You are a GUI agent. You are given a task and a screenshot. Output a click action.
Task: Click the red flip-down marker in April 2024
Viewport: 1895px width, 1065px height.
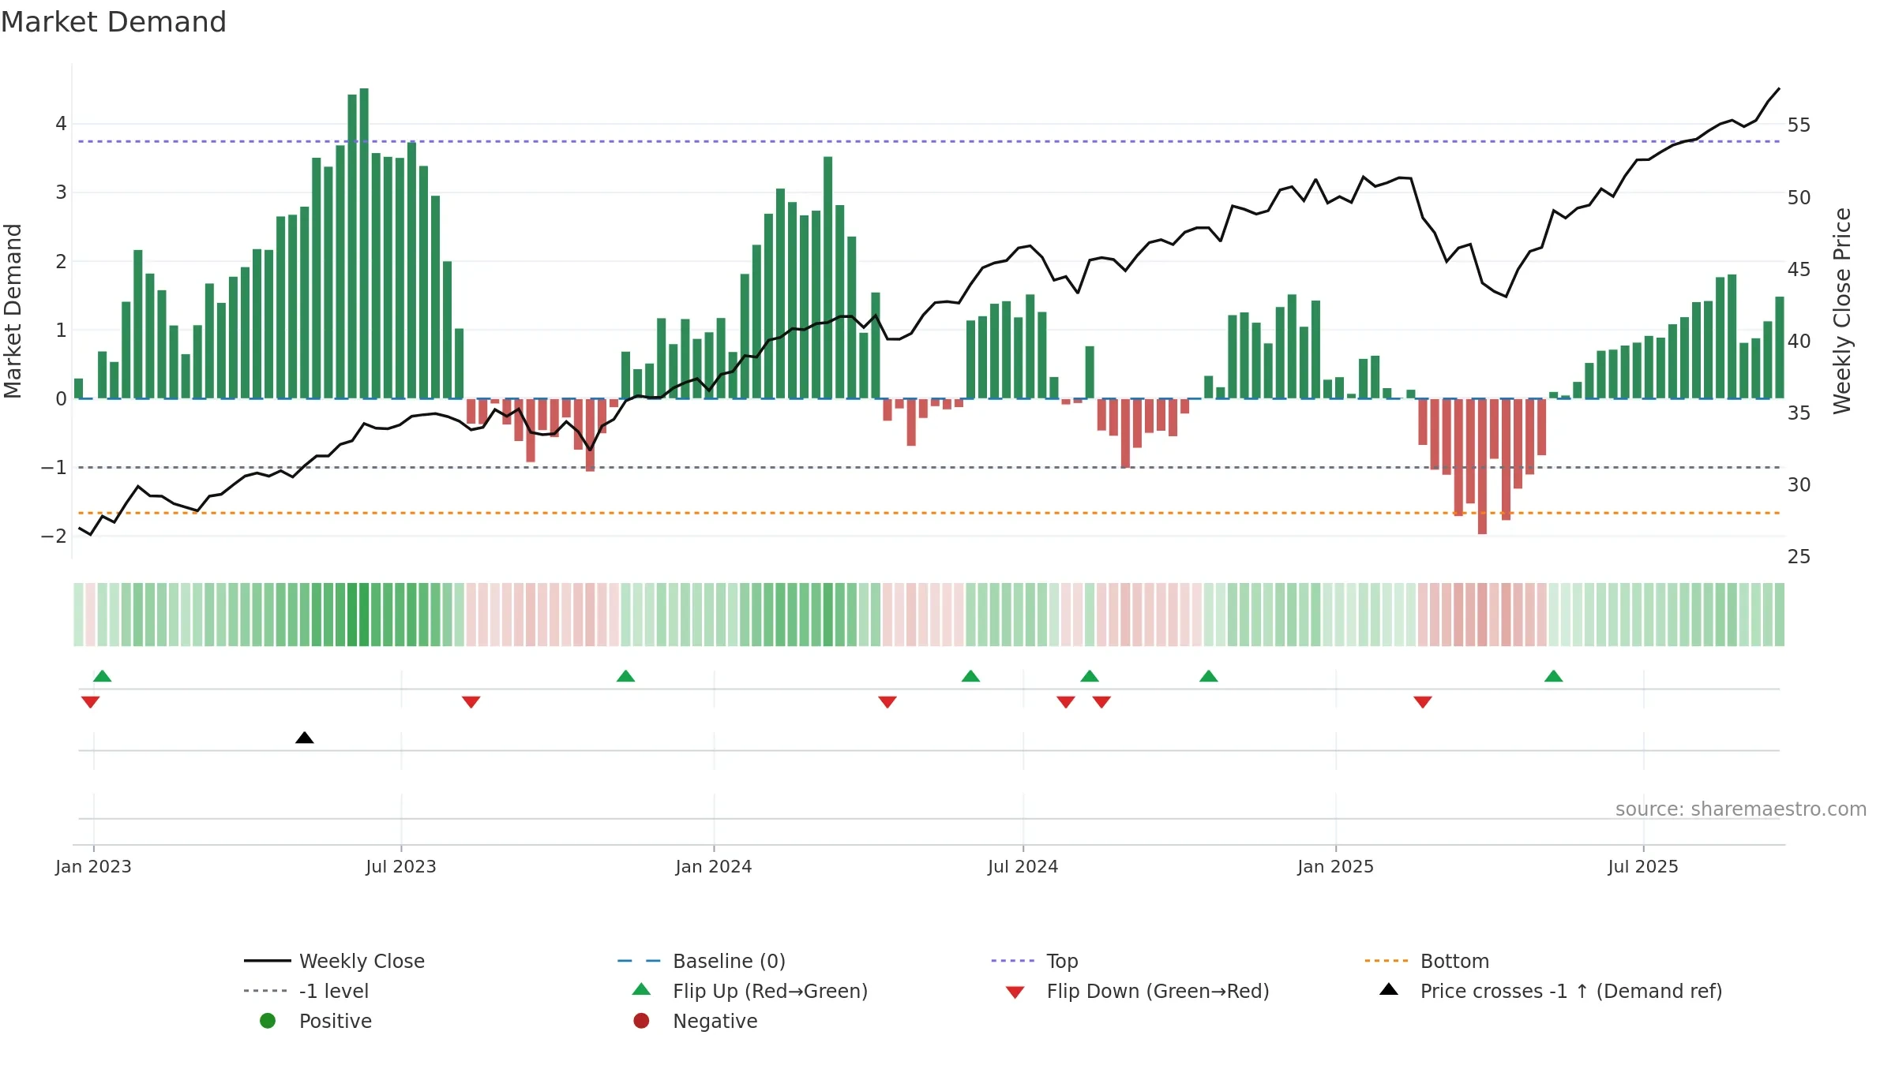[x=887, y=702]
